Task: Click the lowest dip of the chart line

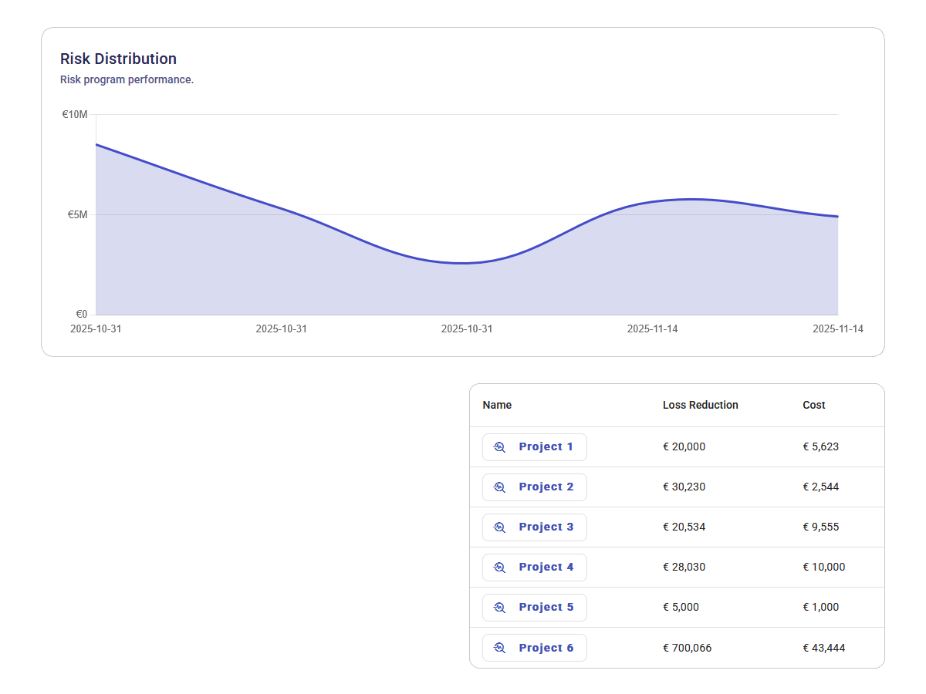Action: pos(463,263)
